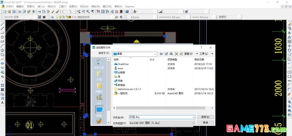Select the Rectangle draw tool
292x136 pixels.
coord(2,41)
